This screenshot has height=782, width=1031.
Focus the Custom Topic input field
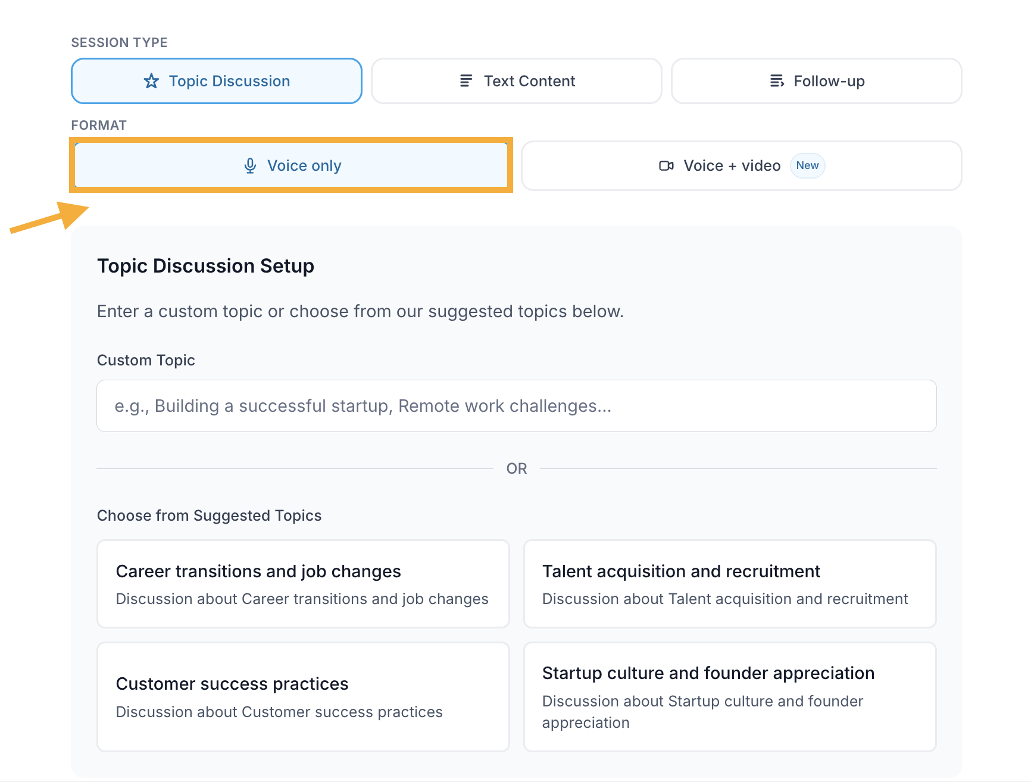tap(517, 406)
